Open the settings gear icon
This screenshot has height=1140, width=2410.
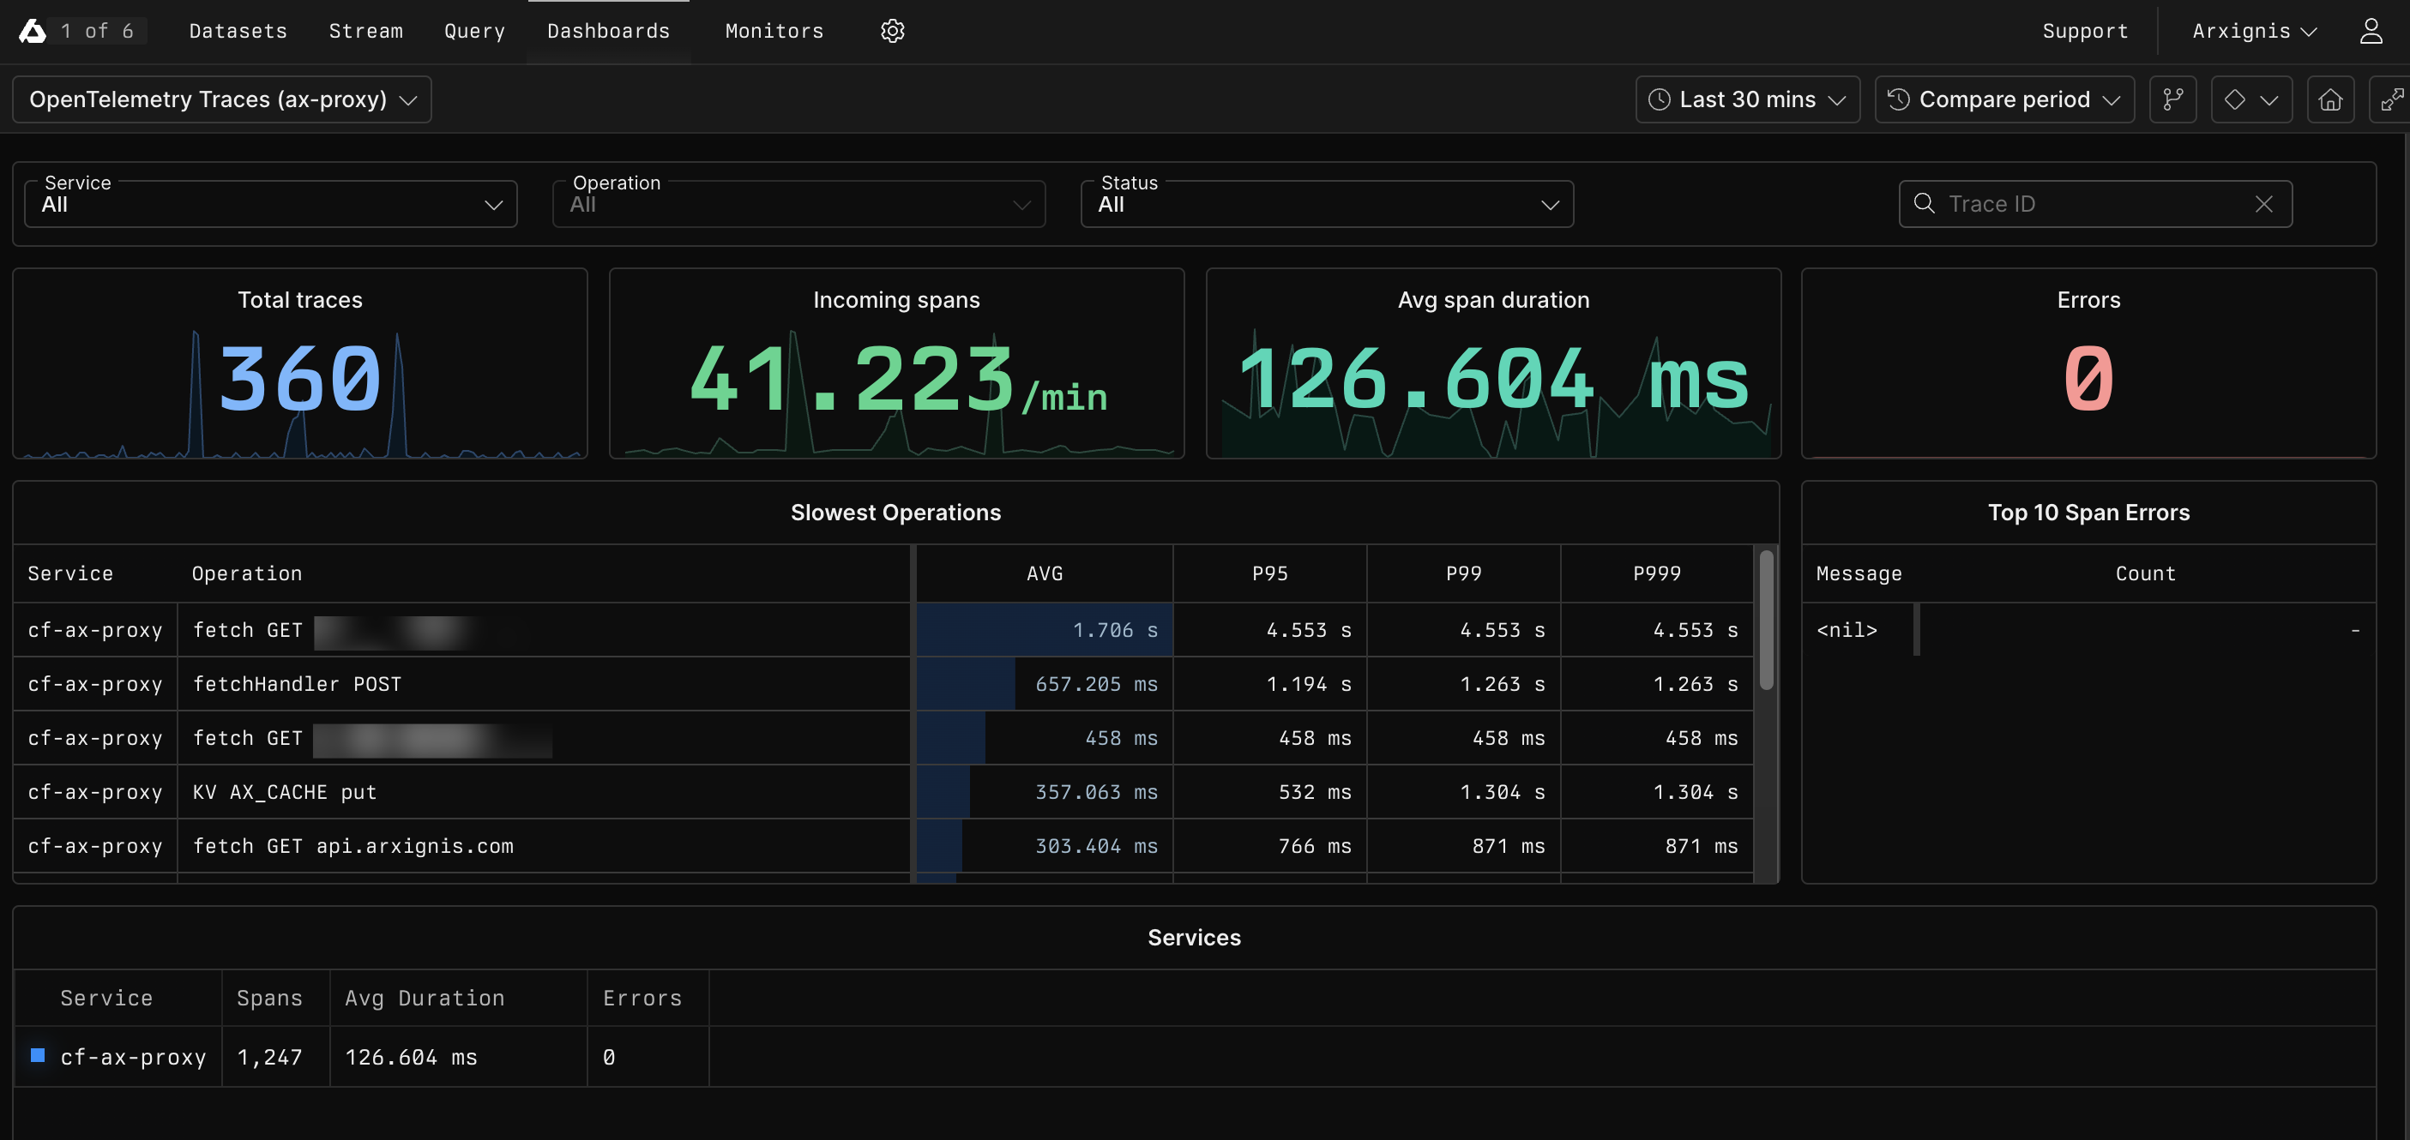[x=892, y=30]
